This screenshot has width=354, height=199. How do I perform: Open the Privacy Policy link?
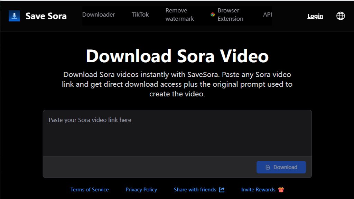point(141,190)
